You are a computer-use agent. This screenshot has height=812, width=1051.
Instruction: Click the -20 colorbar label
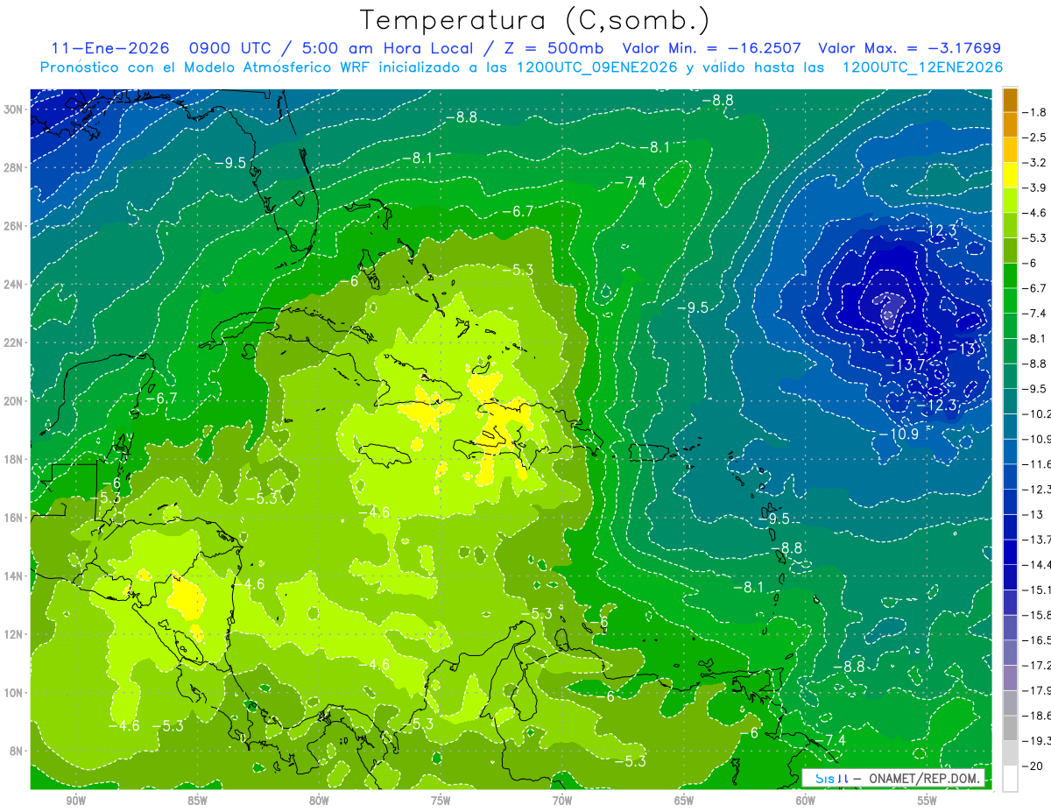coord(1033,766)
